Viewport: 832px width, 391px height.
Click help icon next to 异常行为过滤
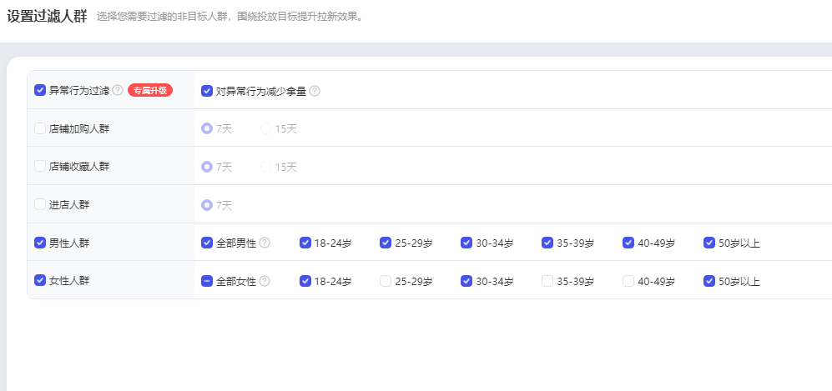(118, 90)
